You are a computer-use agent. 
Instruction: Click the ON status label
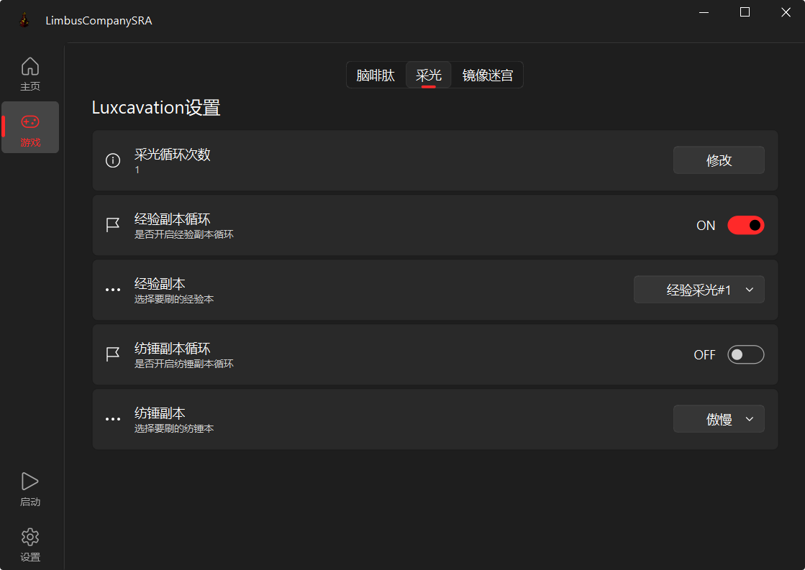pos(706,226)
